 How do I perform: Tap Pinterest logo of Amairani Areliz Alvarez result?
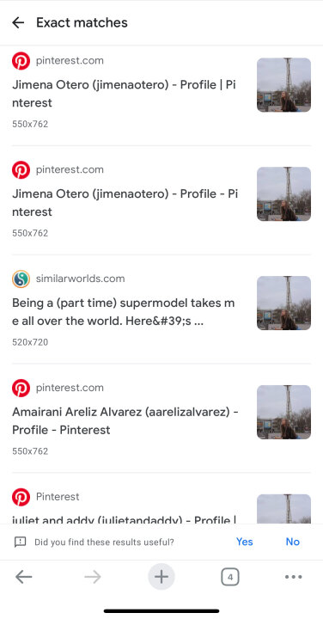(21, 388)
